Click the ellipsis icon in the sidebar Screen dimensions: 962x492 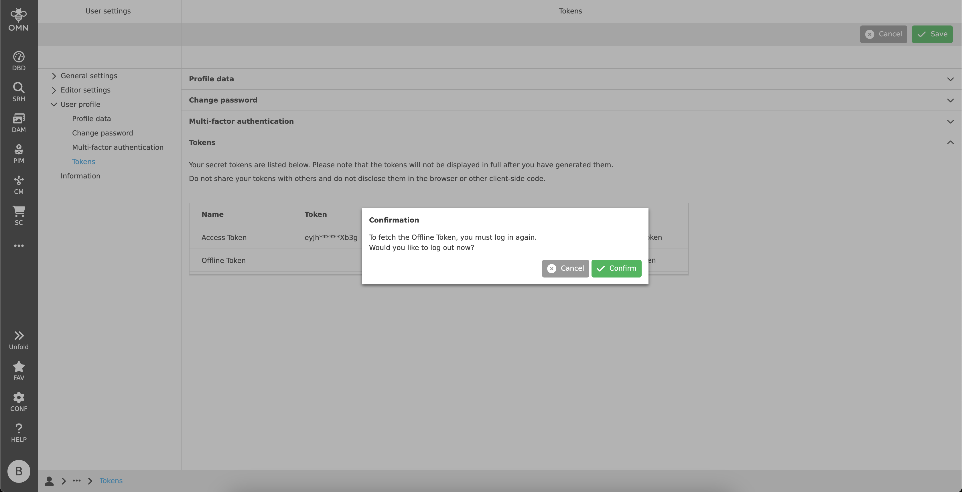click(x=18, y=245)
